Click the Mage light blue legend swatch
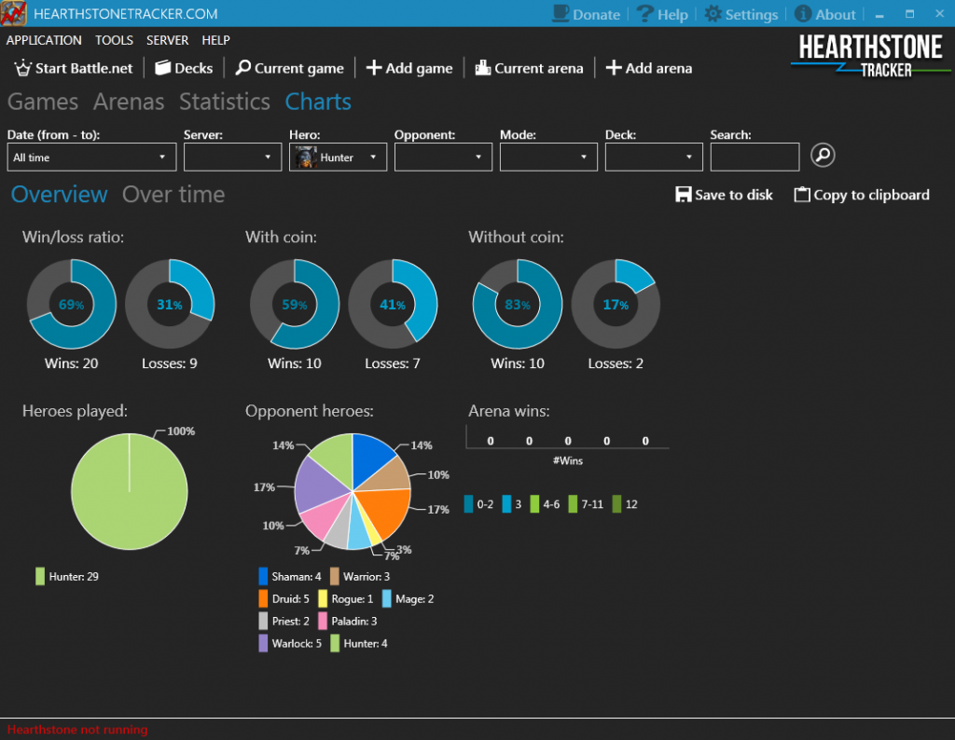 click(387, 599)
